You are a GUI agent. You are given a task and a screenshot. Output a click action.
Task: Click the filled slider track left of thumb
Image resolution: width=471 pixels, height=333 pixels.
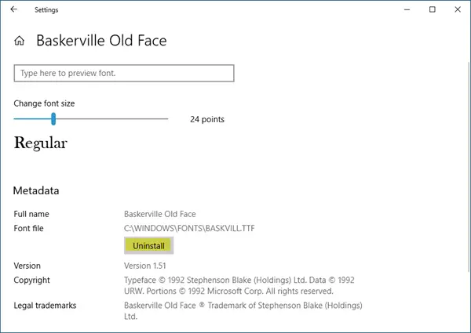[x=32, y=119]
